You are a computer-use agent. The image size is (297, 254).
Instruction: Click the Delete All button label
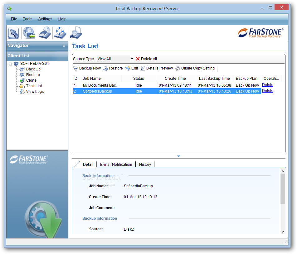pos(149,59)
